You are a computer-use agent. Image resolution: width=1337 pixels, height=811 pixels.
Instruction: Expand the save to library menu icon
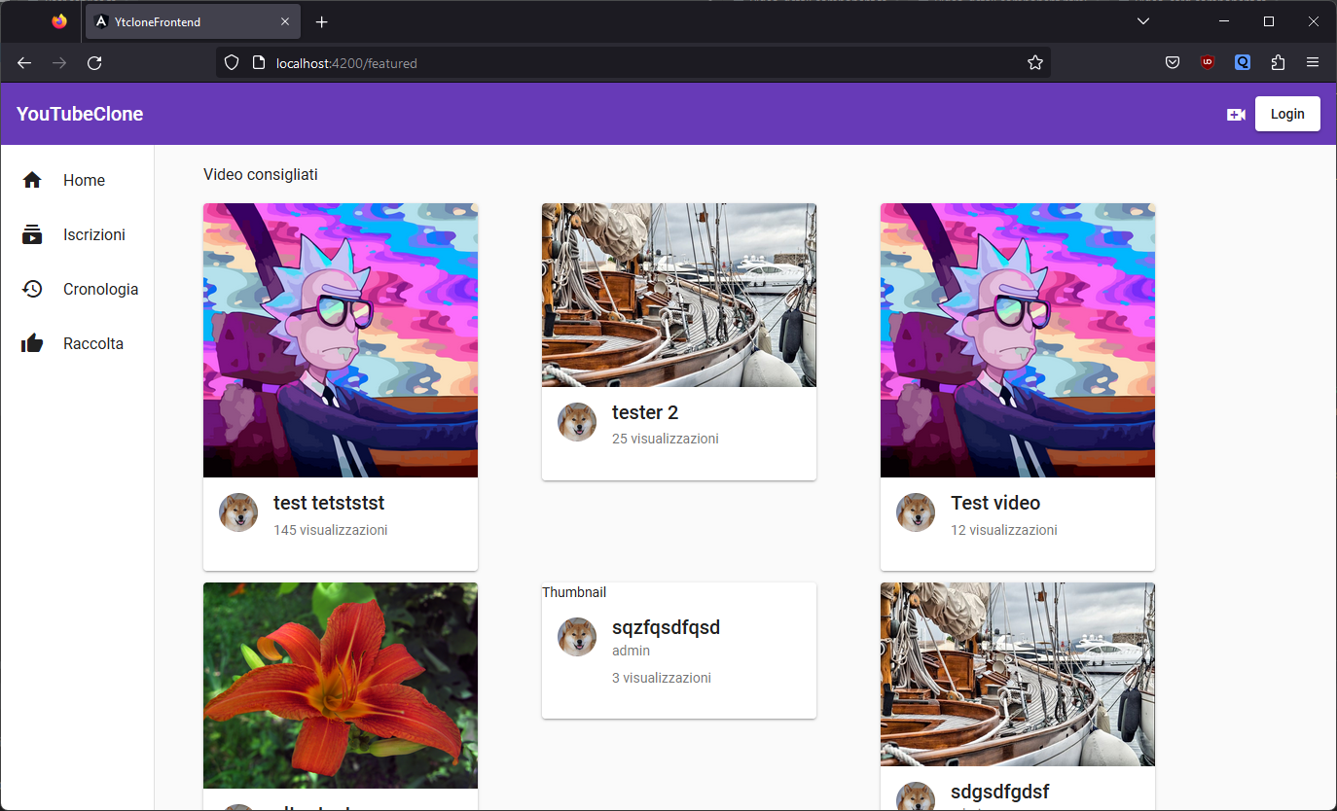pyautogui.click(x=1173, y=62)
